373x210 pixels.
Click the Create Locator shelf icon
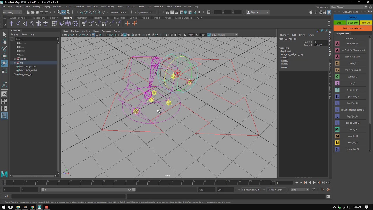pyautogui.click(x=12, y=23)
